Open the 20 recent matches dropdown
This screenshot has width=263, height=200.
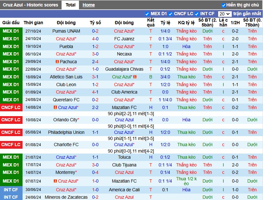pos(225,14)
